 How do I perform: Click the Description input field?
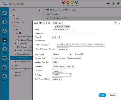tap(73, 33)
